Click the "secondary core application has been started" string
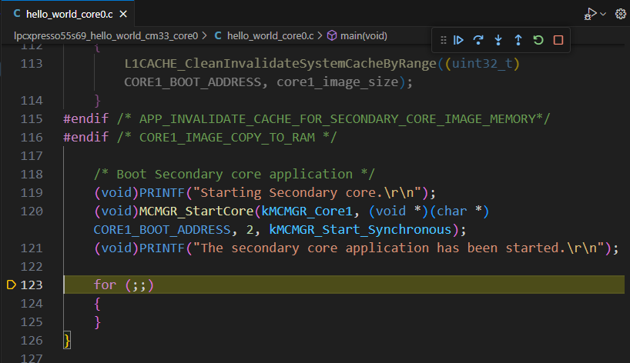 400,248
